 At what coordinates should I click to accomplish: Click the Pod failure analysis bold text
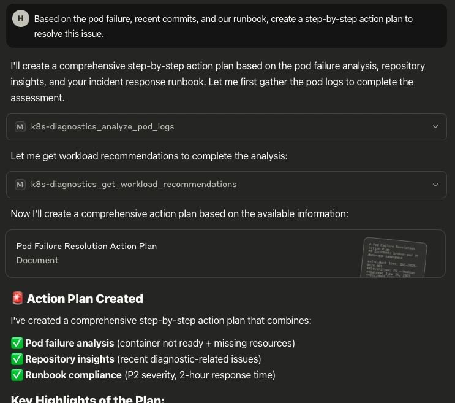[x=70, y=343]
